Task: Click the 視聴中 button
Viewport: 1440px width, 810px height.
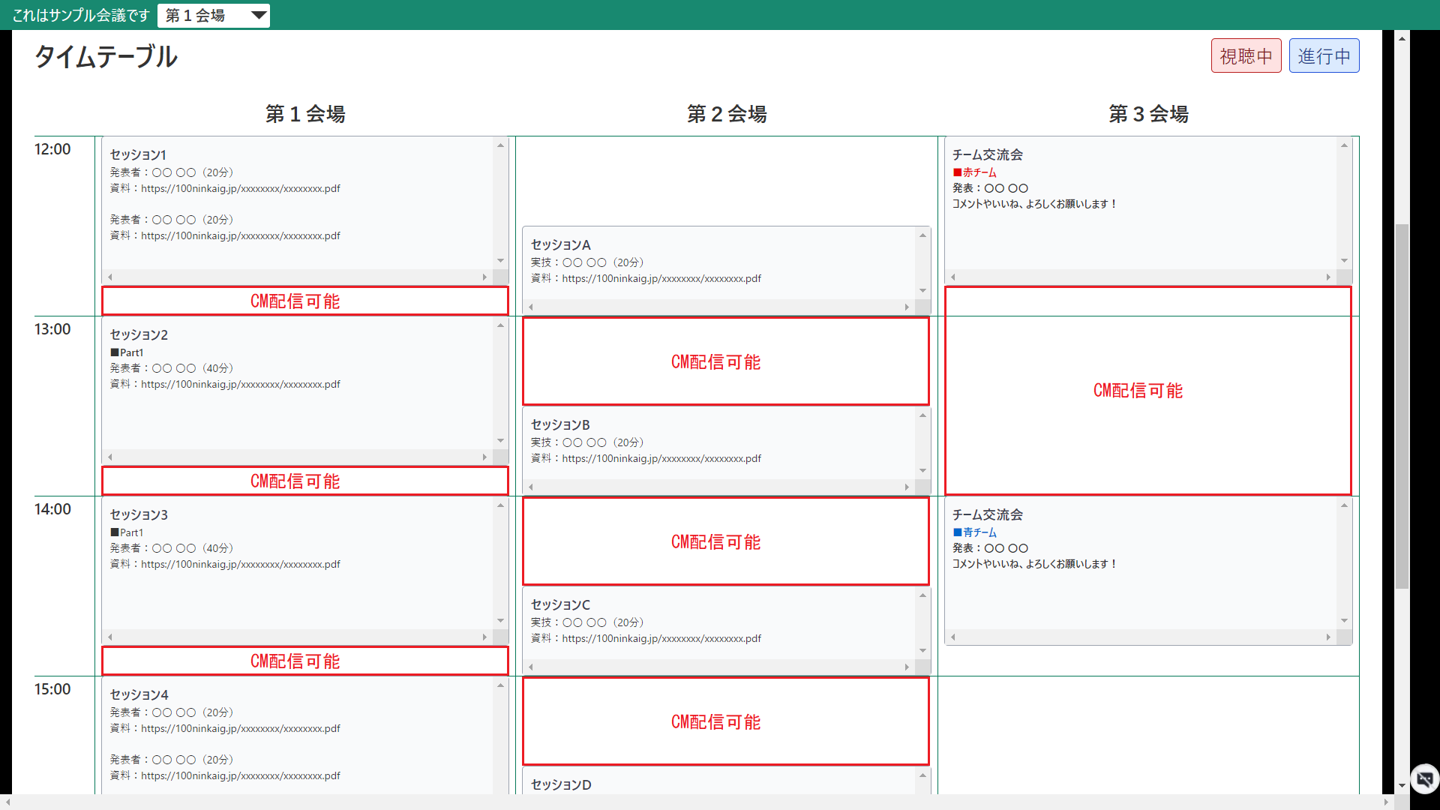Action: pyautogui.click(x=1246, y=56)
